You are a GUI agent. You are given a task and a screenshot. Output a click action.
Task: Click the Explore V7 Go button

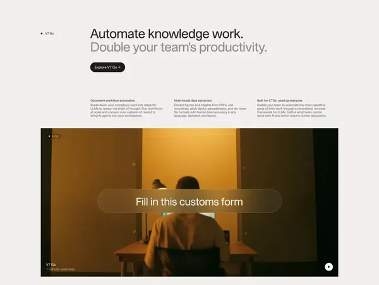pos(107,67)
